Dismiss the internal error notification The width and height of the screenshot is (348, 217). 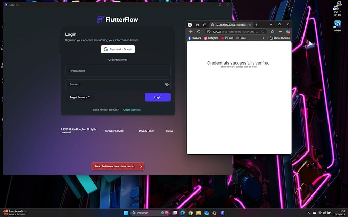[x=141, y=166]
